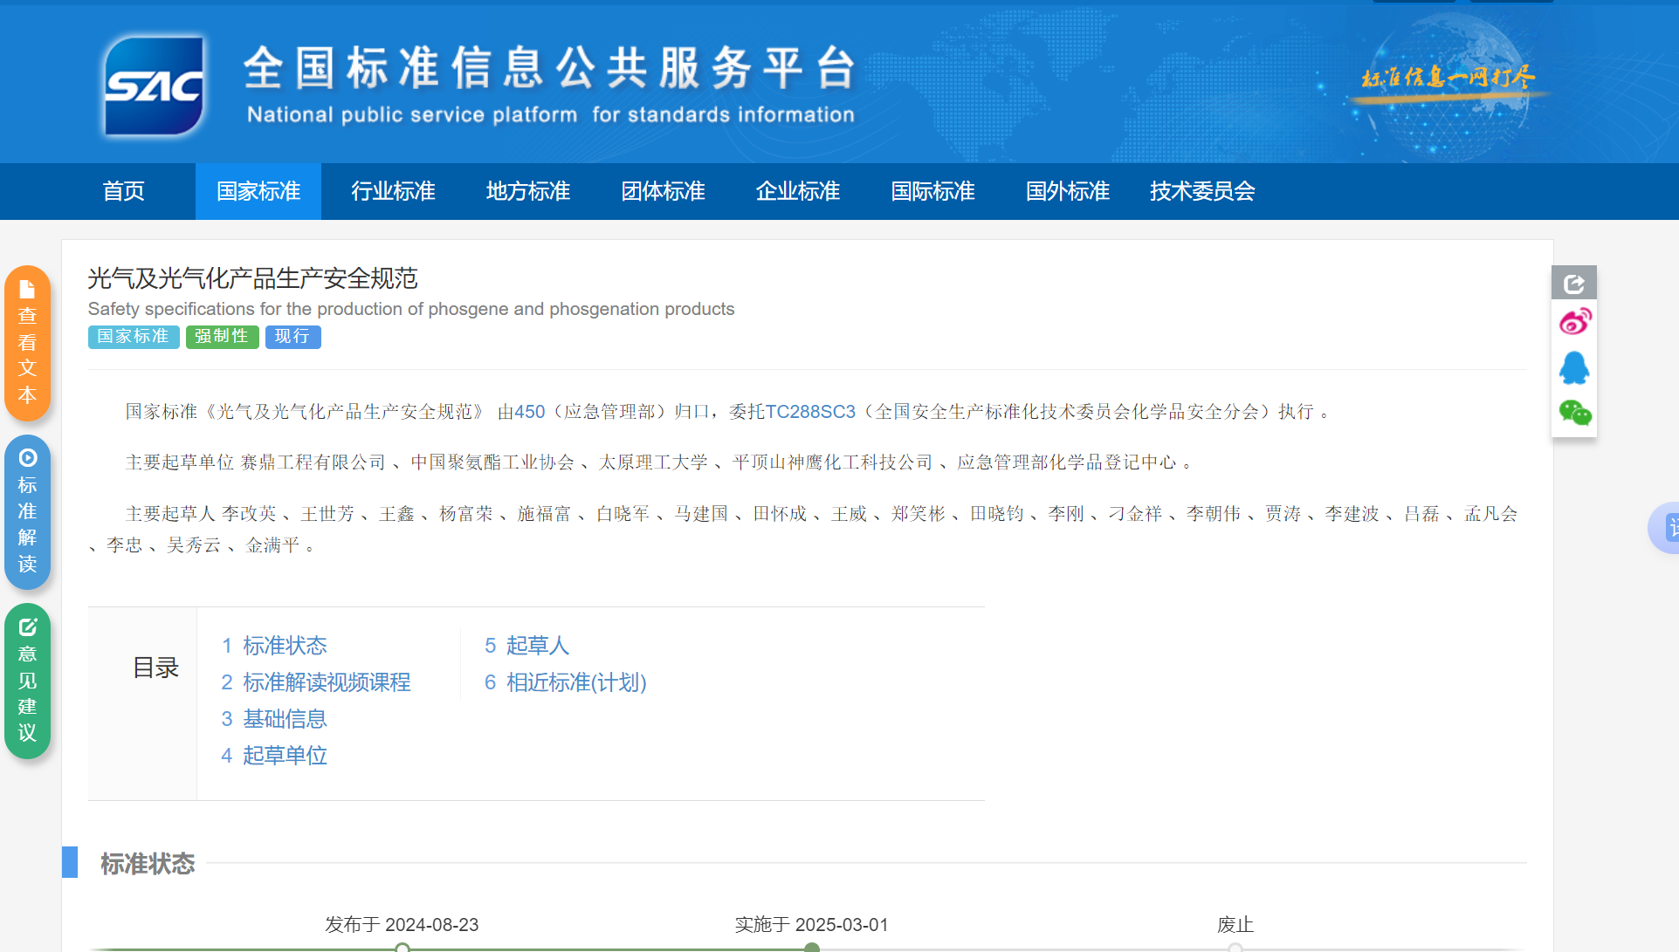Click the English title Safety specifications text
Image resolution: width=1679 pixels, height=952 pixels.
pos(411,309)
